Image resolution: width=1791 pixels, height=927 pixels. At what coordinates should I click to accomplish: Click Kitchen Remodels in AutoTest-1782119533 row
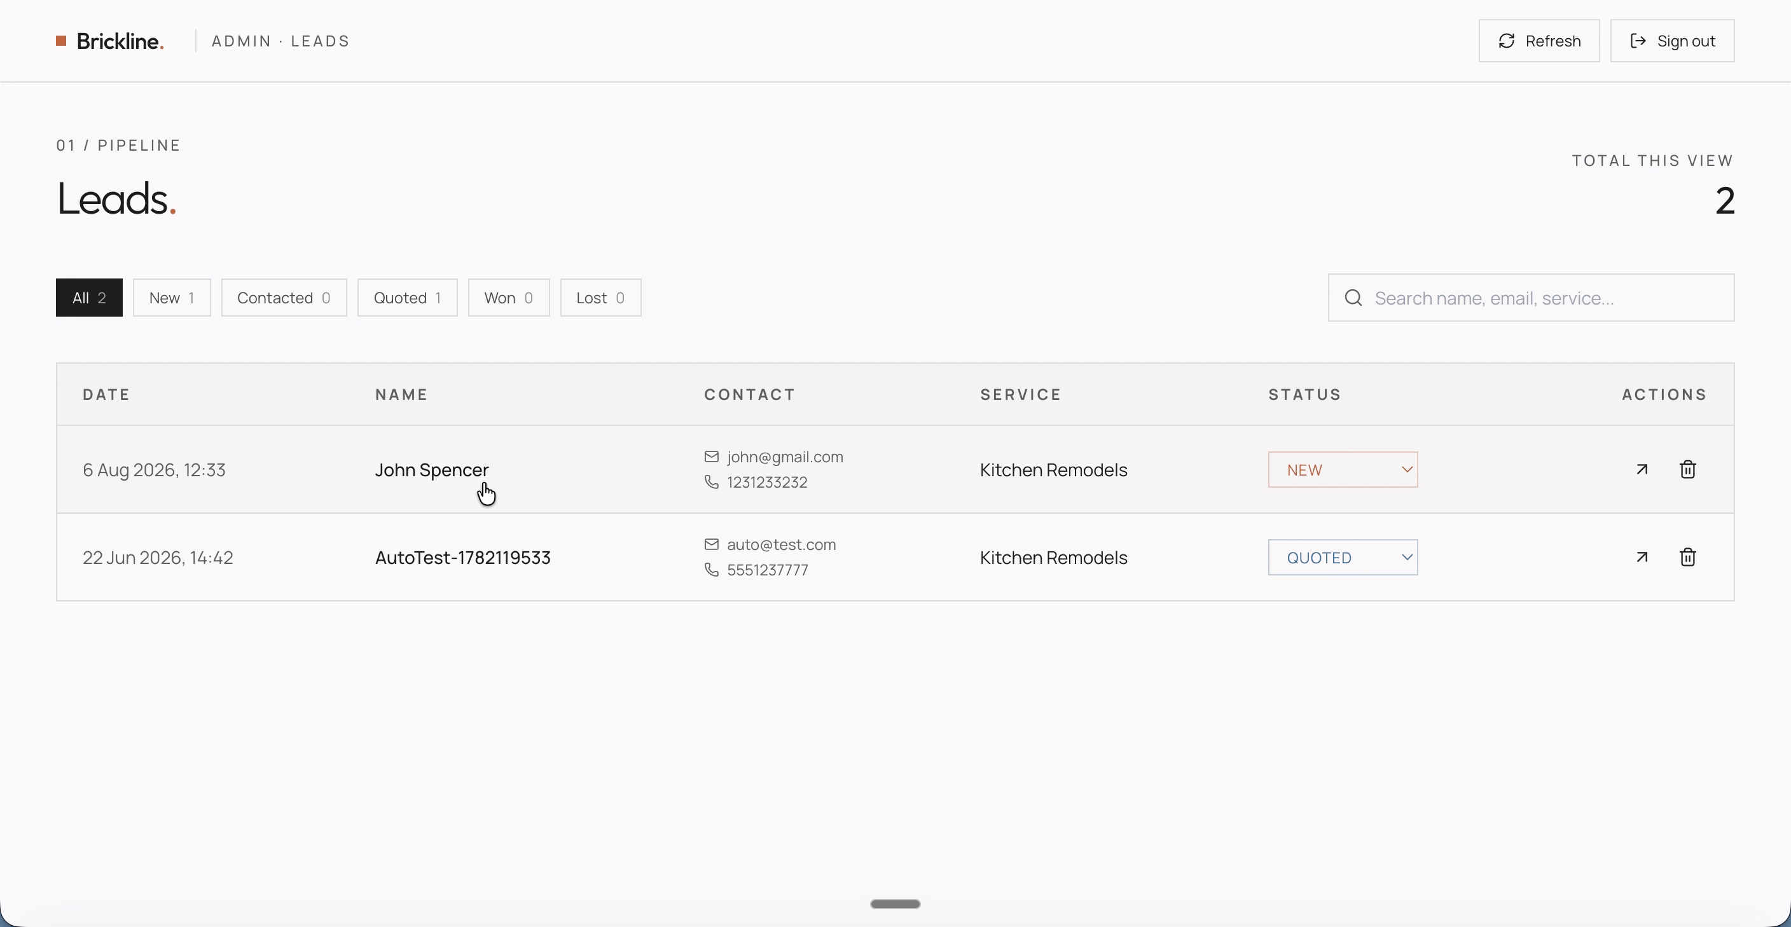point(1053,558)
